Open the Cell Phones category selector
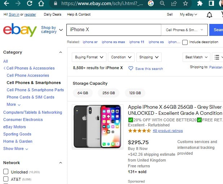This screenshot has width=223, height=184. (184, 30)
